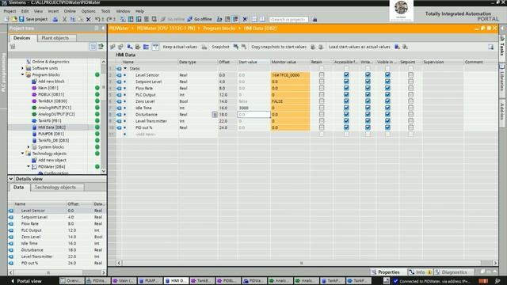Click the Start value field for Disturbance
Image resolution: width=507 pixels, height=285 pixels.
tap(253, 114)
